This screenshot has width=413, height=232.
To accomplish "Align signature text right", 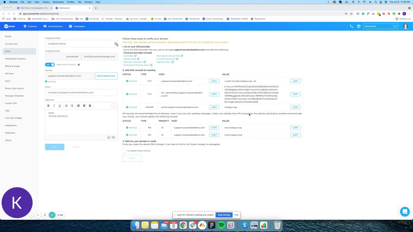I will point(90,106).
